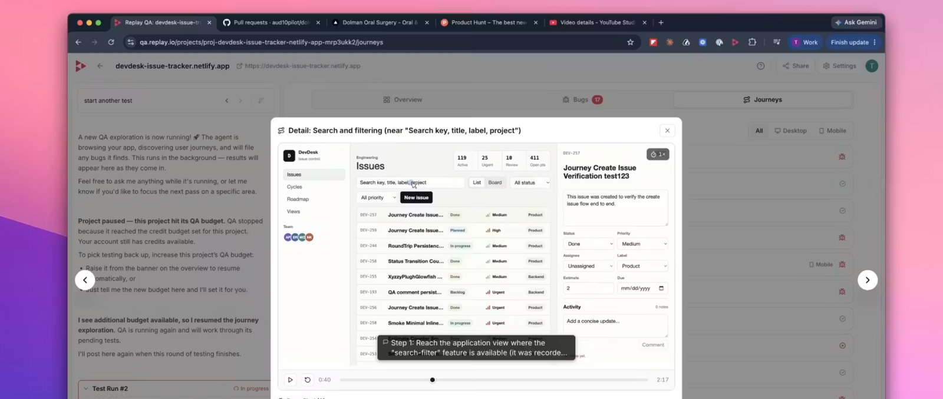The image size is (943, 399).
Task: Click the Replay logo in the app header
Action: pos(81,66)
